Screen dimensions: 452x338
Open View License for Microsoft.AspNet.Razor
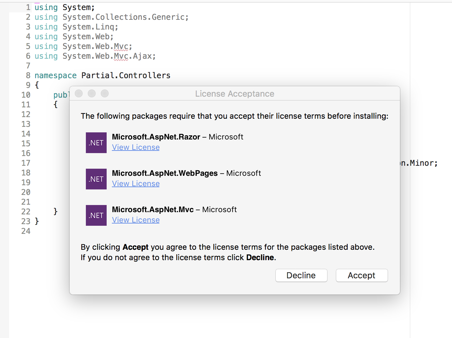click(x=136, y=147)
